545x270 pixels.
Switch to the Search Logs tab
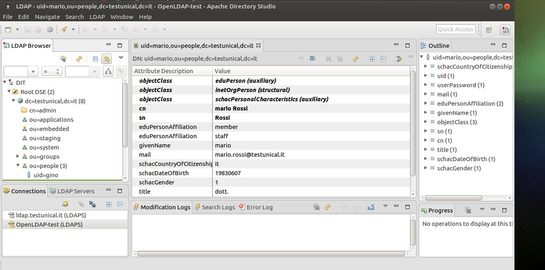215,207
